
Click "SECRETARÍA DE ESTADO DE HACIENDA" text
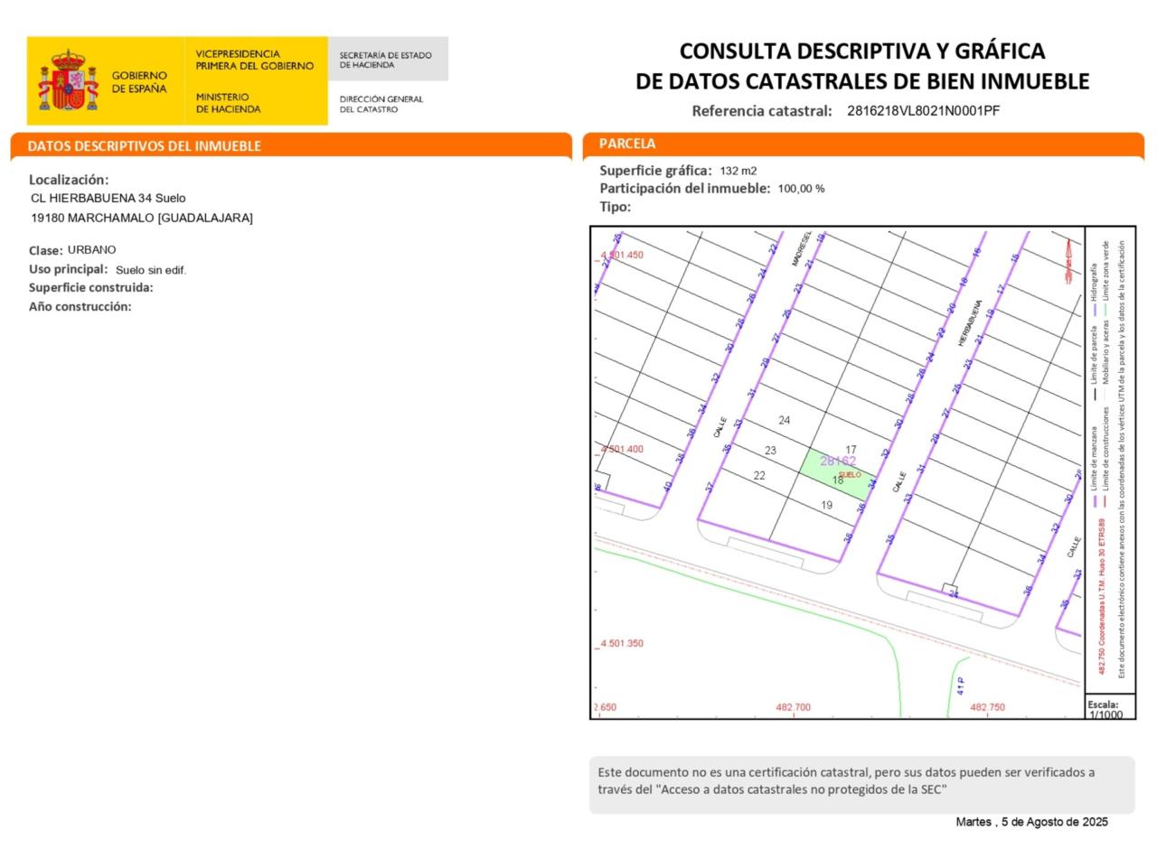point(385,61)
